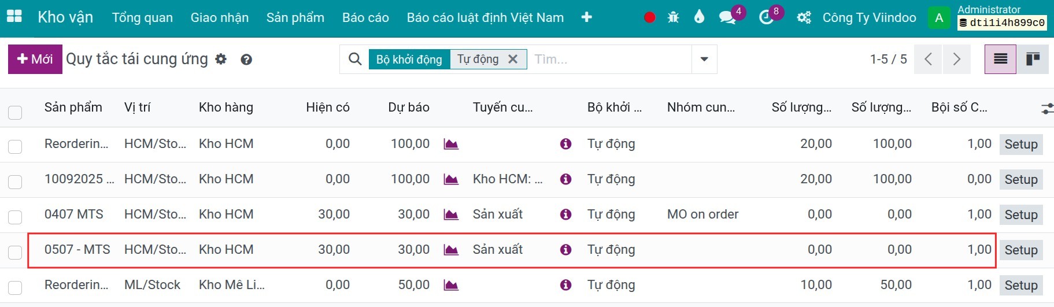The width and height of the screenshot is (1054, 307).
Task: Select the 0507 - MTS row checkbox
Action: pyautogui.click(x=15, y=252)
